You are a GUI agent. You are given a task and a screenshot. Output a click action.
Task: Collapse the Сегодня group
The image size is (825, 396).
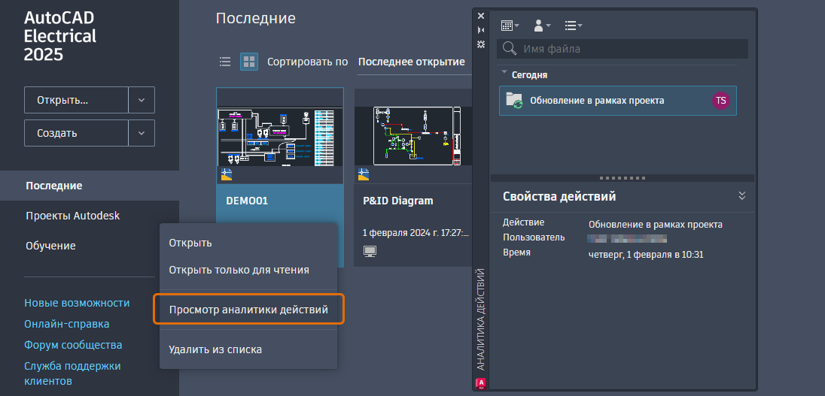coord(504,72)
